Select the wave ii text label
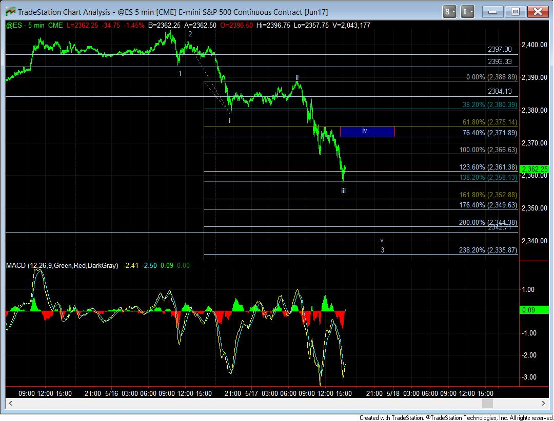The image size is (554, 421). click(x=296, y=78)
